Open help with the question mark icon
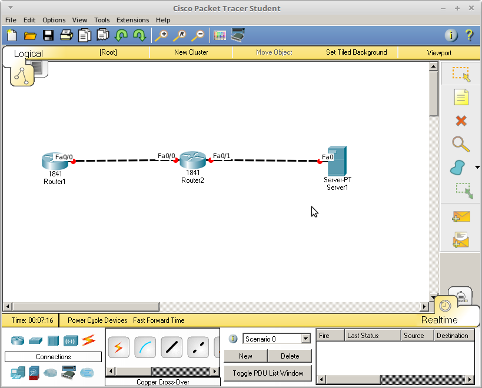The image size is (482, 388). [x=469, y=35]
